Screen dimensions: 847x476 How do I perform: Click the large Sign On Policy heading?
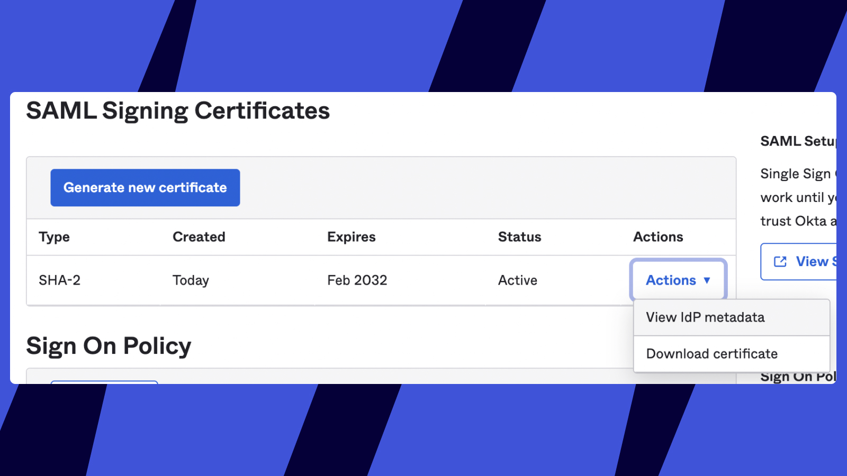[109, 346]
